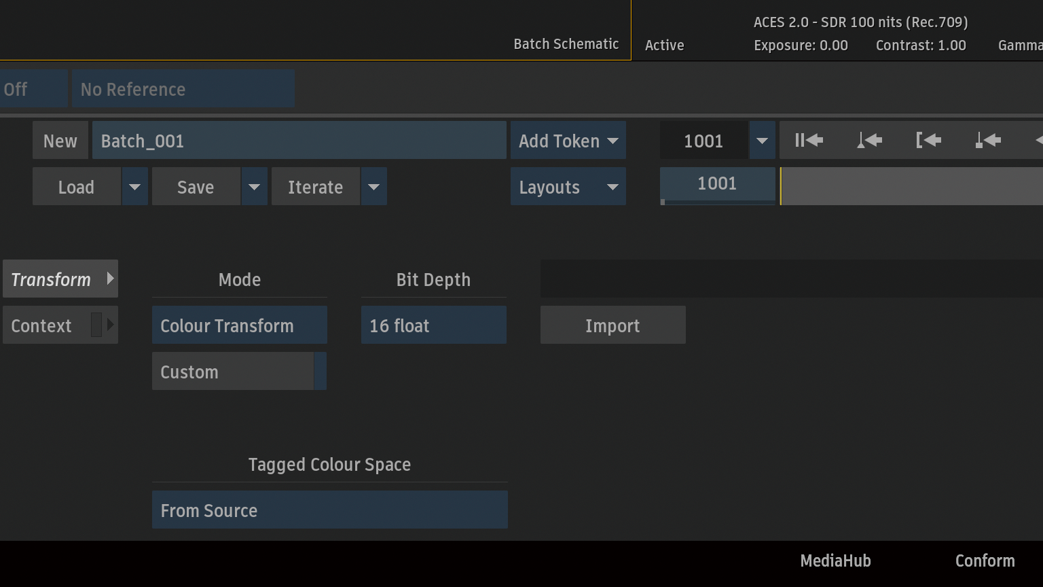Click the previous keyframe square-marker icon
Screen dimensions: 1043x587
[x=988, y=141]
